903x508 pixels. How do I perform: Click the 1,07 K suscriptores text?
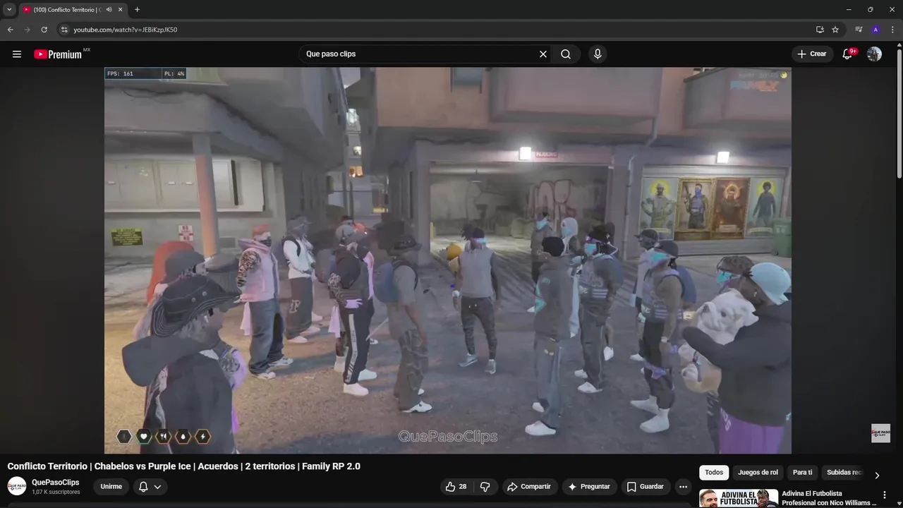pyautogui.click(x=56, y=492)
